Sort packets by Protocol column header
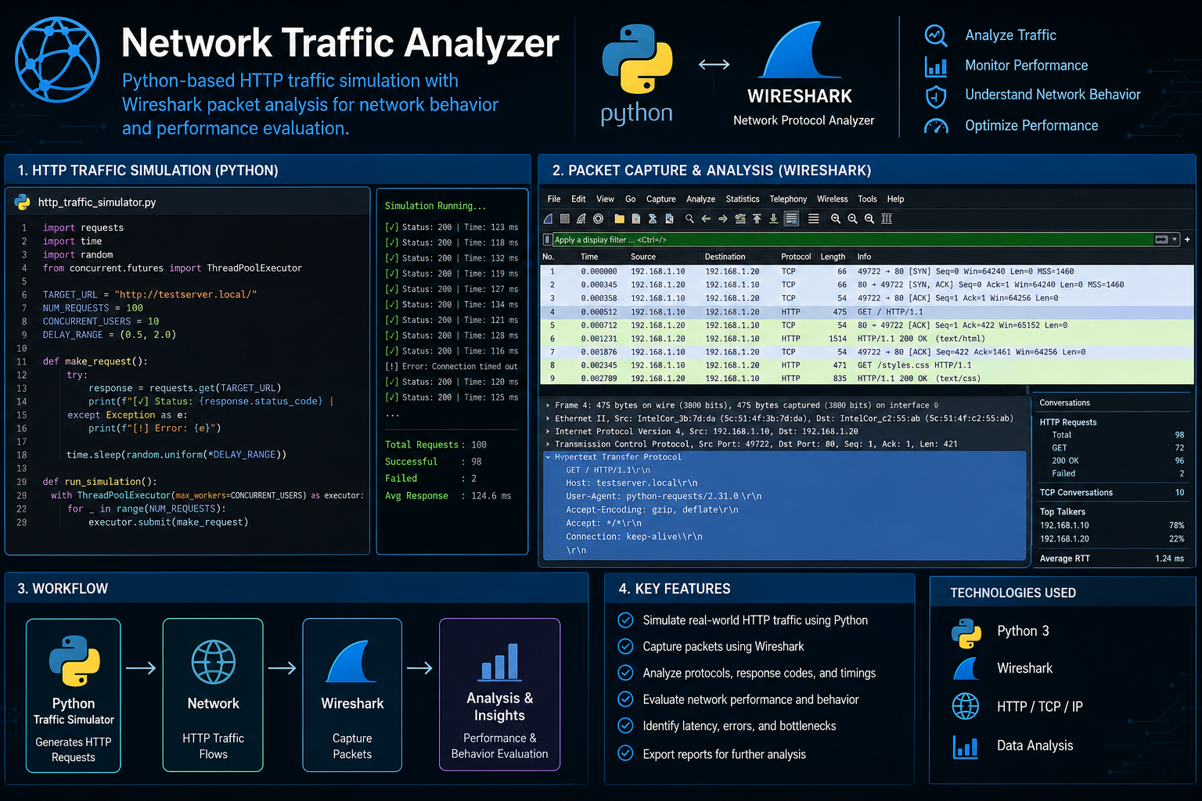Screen dimensions: 1202x801 796,257
